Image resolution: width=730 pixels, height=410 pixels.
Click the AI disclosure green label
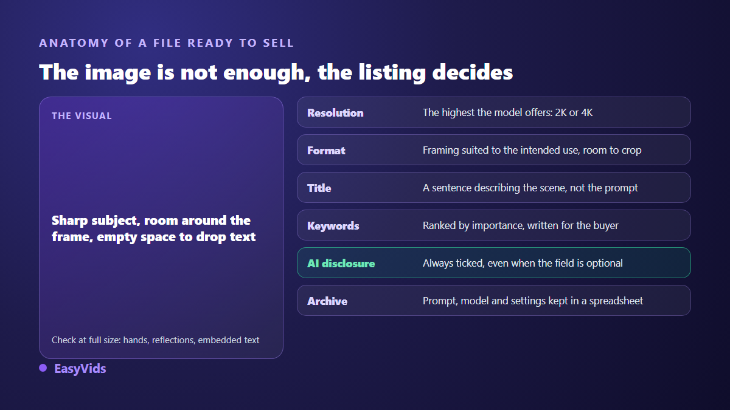coord(341,263)
